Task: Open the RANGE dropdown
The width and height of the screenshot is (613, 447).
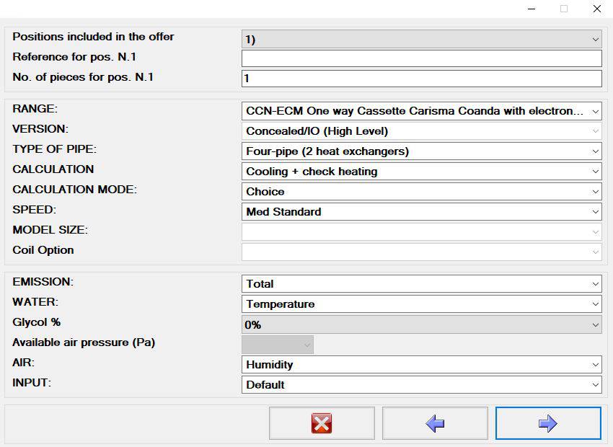Action: tap(421, 111)
